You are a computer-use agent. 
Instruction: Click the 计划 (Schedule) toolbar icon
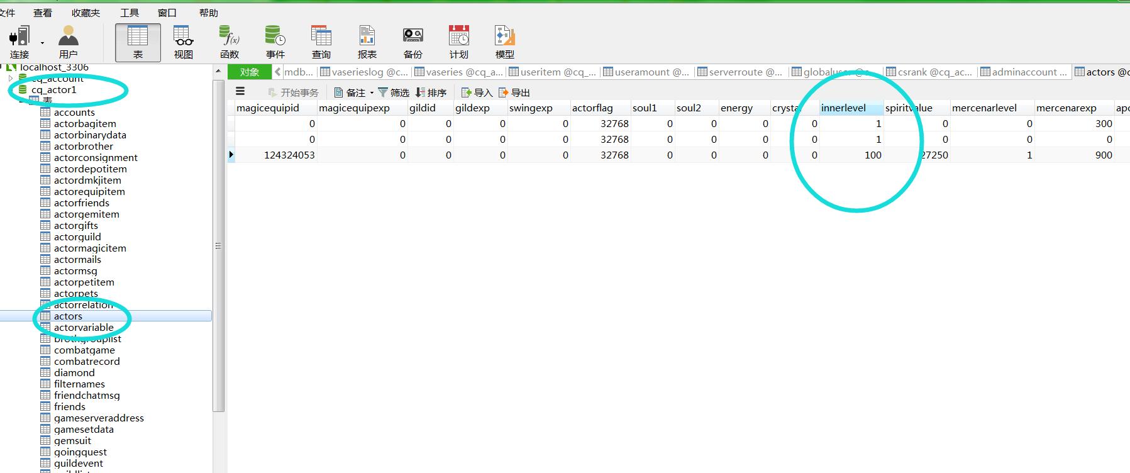[x=458, y=42]
